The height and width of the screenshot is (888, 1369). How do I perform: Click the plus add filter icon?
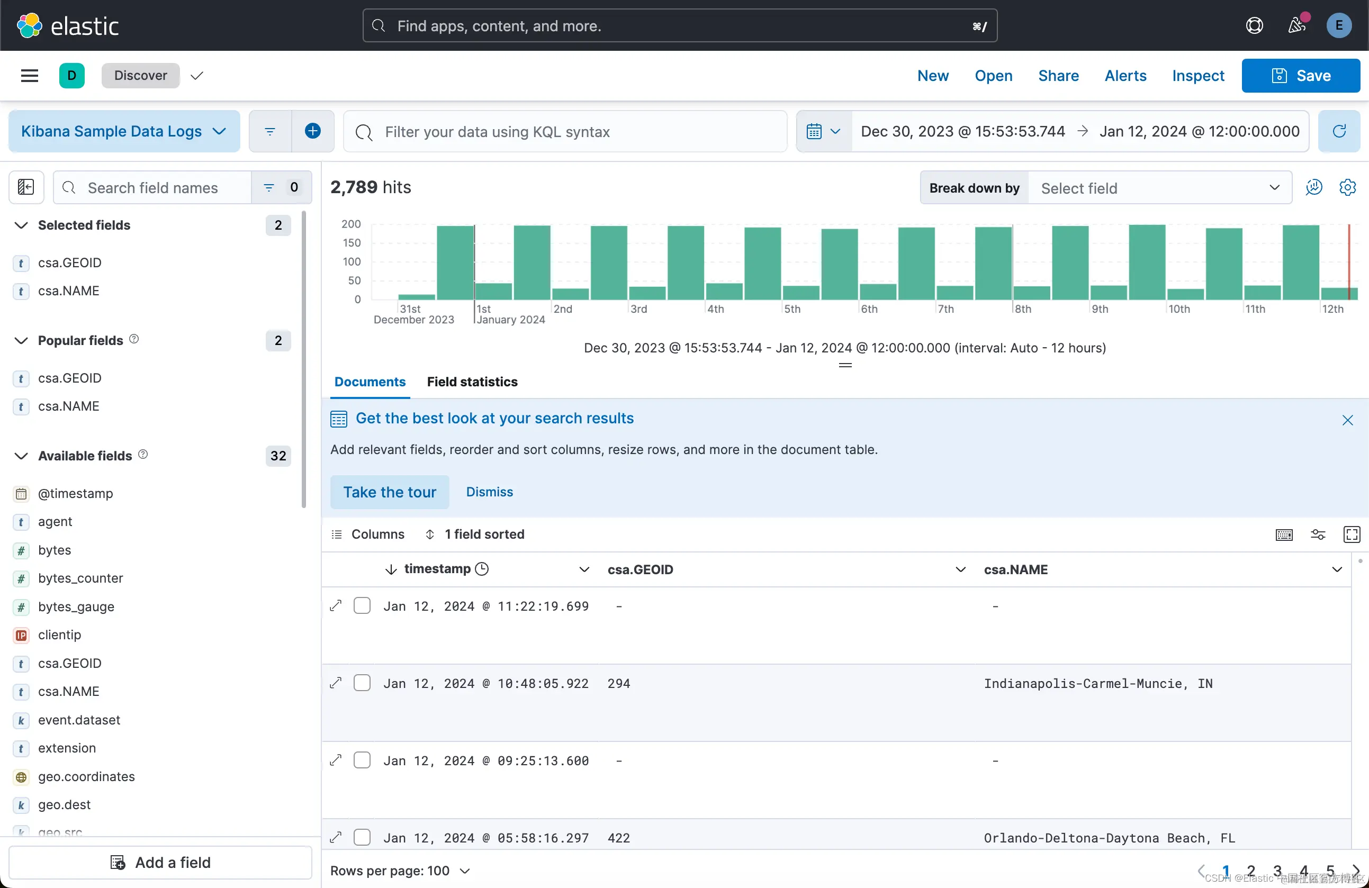(312, 131)
